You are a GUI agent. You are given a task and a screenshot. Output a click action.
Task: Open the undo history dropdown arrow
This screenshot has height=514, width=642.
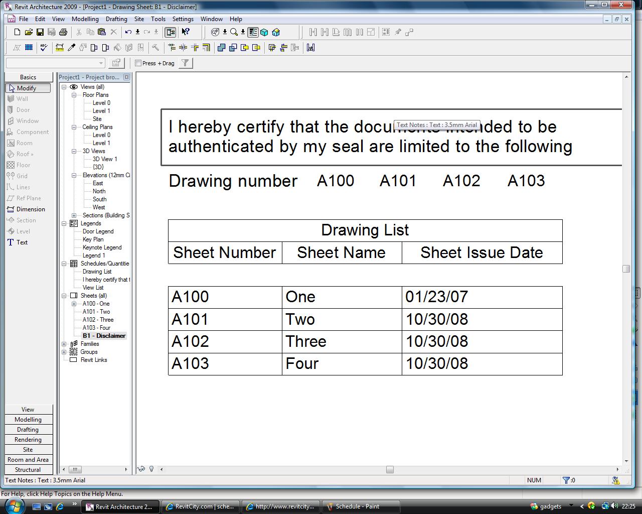pos(137,32)
